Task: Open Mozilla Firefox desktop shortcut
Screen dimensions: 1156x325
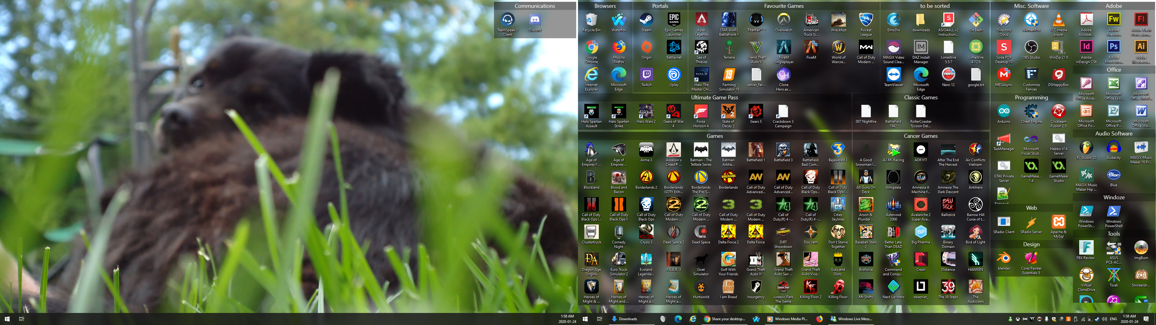Action: [x=618, y=52]
